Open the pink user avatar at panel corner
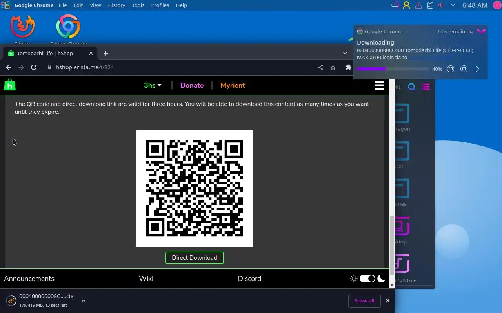Viewport: 502px width, 313px height. [497, 5]
